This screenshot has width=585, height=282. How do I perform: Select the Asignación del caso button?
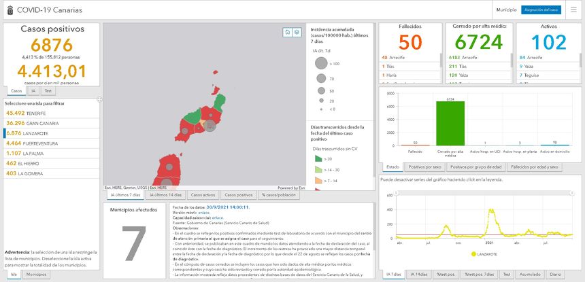543,10
